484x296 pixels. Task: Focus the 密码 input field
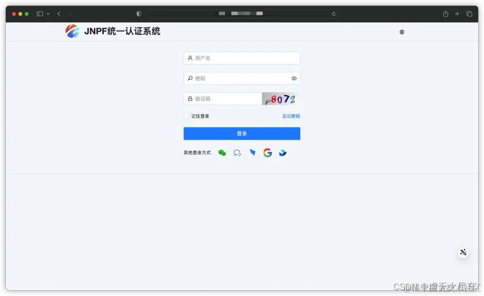(242, 78)
